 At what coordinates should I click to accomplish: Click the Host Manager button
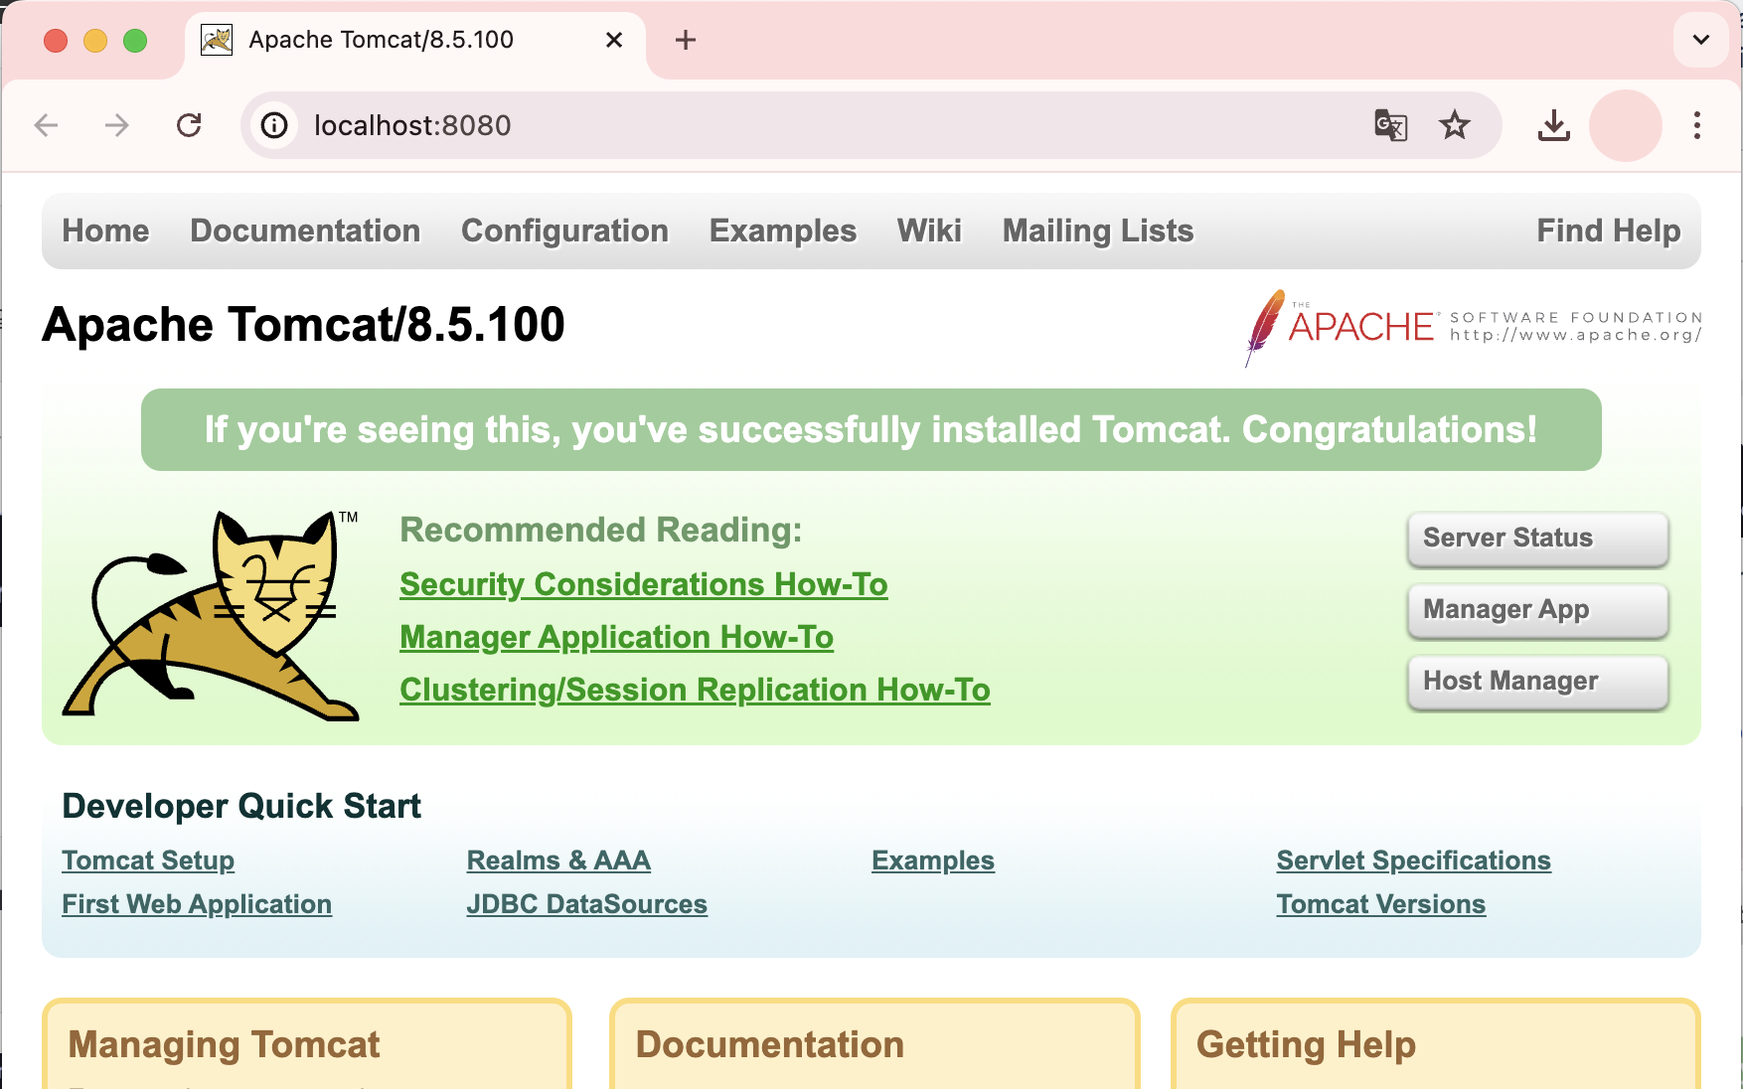tap(1537, 682)
